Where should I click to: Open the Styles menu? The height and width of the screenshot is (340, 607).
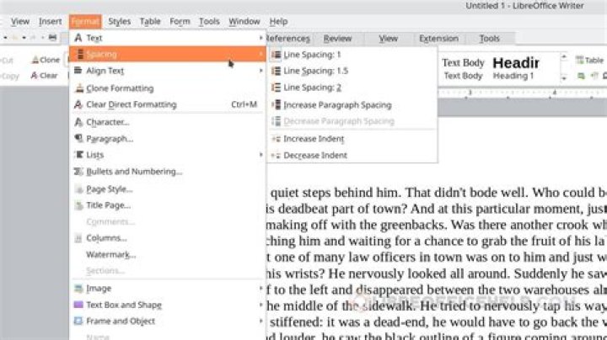click(x=119, y=22)
